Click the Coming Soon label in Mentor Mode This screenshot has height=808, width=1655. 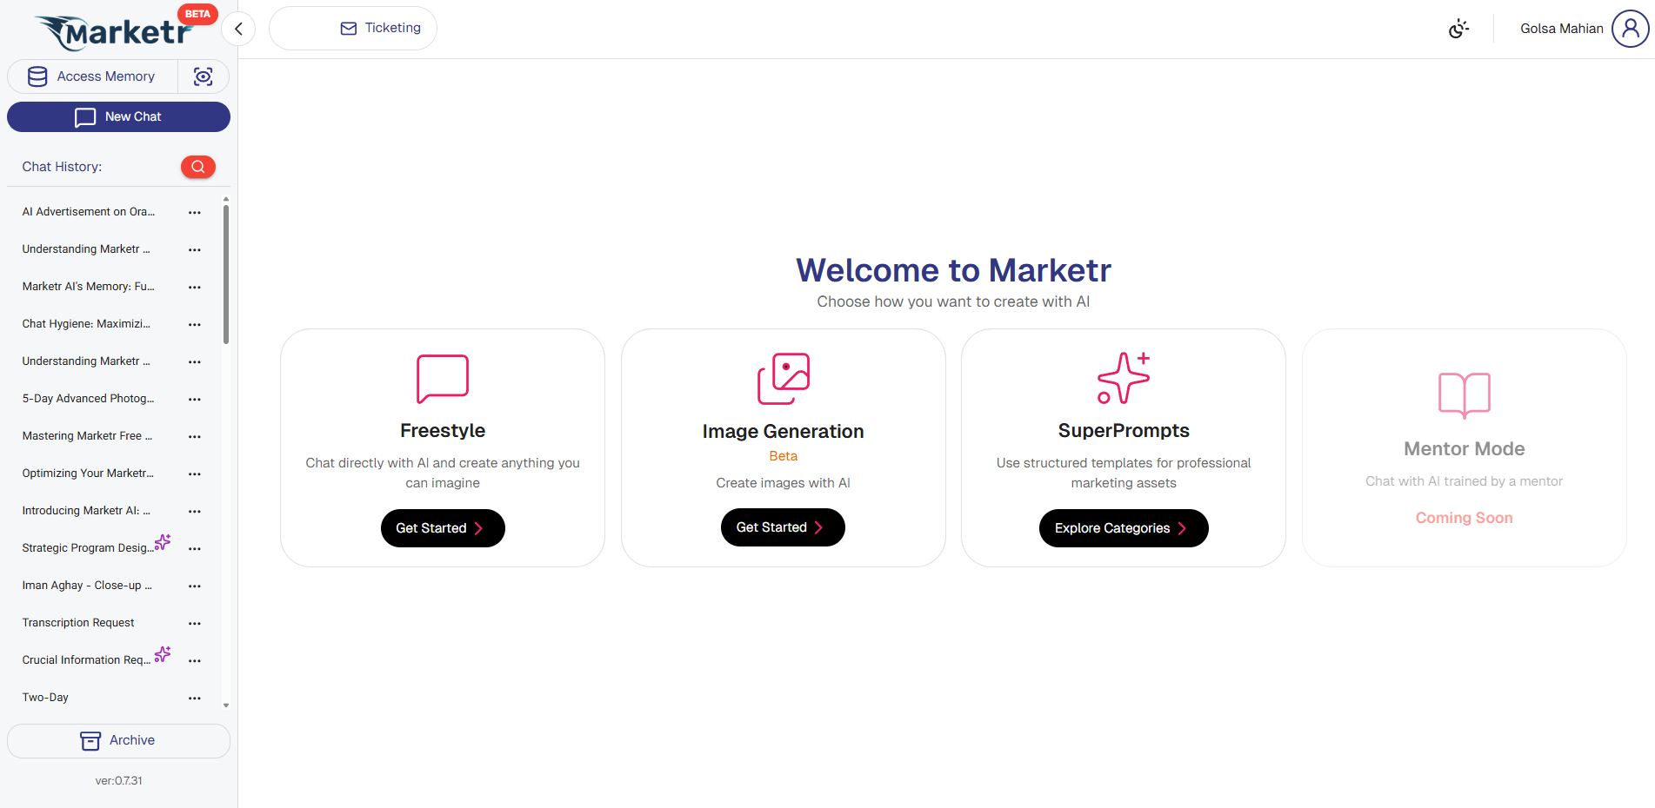coord(1465,518)
